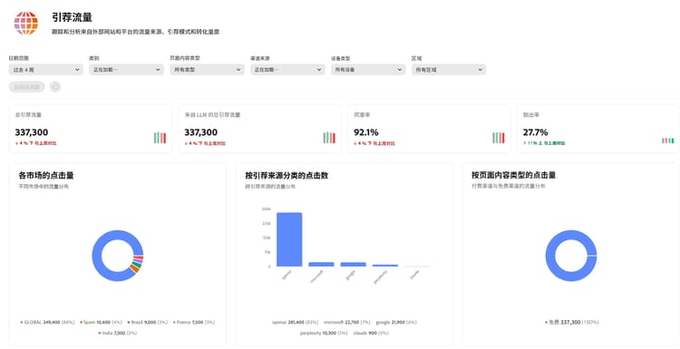Open the 类别 dropdown
680x349 pixels.
(127, 70)
